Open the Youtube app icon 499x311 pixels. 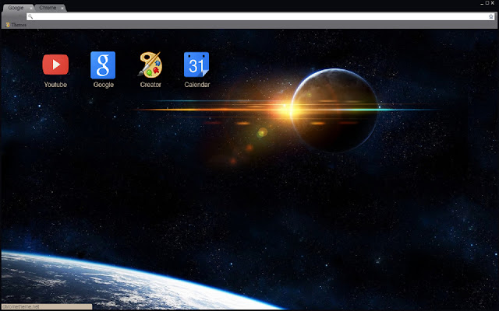point(55,65)
